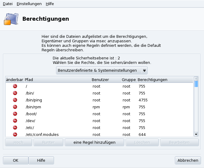Image resolution: width=204 pixels, height=168 pixels.
Task: Select the /etc/conf.modules path entry
Action: (x=42, y=134)
